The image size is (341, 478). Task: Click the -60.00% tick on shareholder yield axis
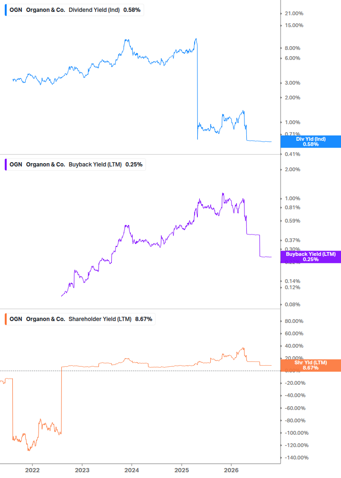[x=295, y=408]
